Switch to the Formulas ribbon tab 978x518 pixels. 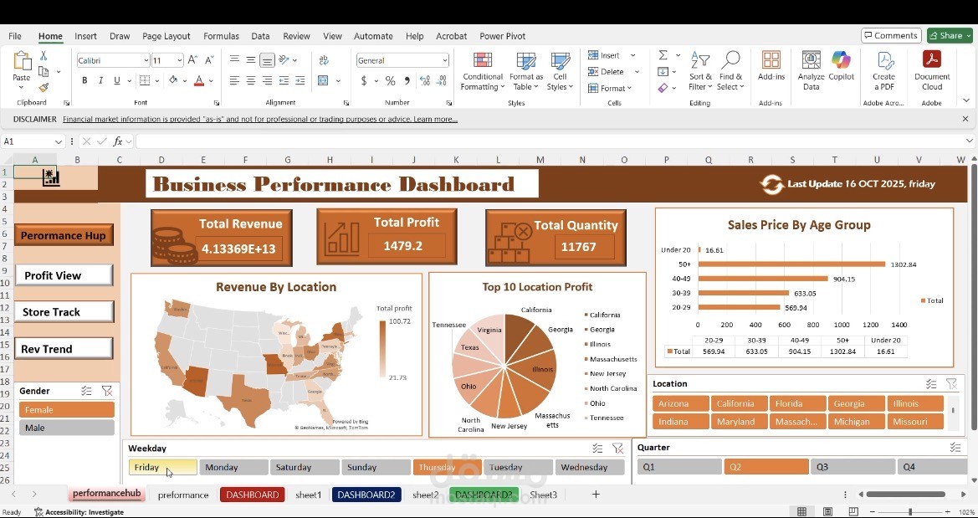221,36
